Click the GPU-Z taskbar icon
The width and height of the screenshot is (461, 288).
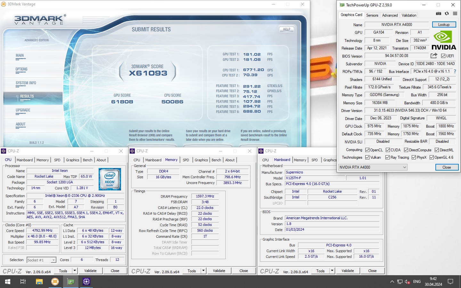click(x=71, y=282)
